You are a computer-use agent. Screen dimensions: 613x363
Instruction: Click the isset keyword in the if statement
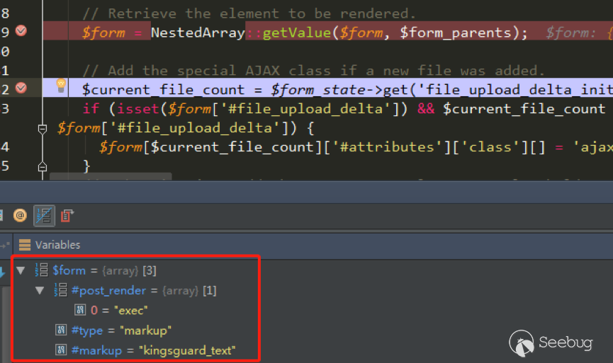(x=138, y=108)
